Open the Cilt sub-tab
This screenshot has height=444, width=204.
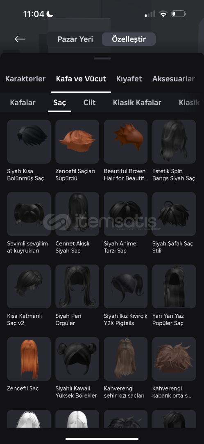pyautogui.click(x=89, y=102)
